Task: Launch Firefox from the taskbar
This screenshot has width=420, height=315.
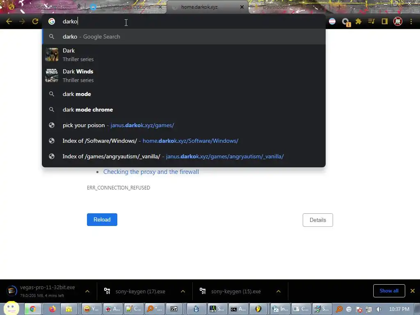Action: [52, 309]
